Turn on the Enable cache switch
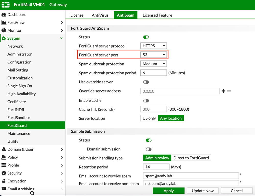 146,101
